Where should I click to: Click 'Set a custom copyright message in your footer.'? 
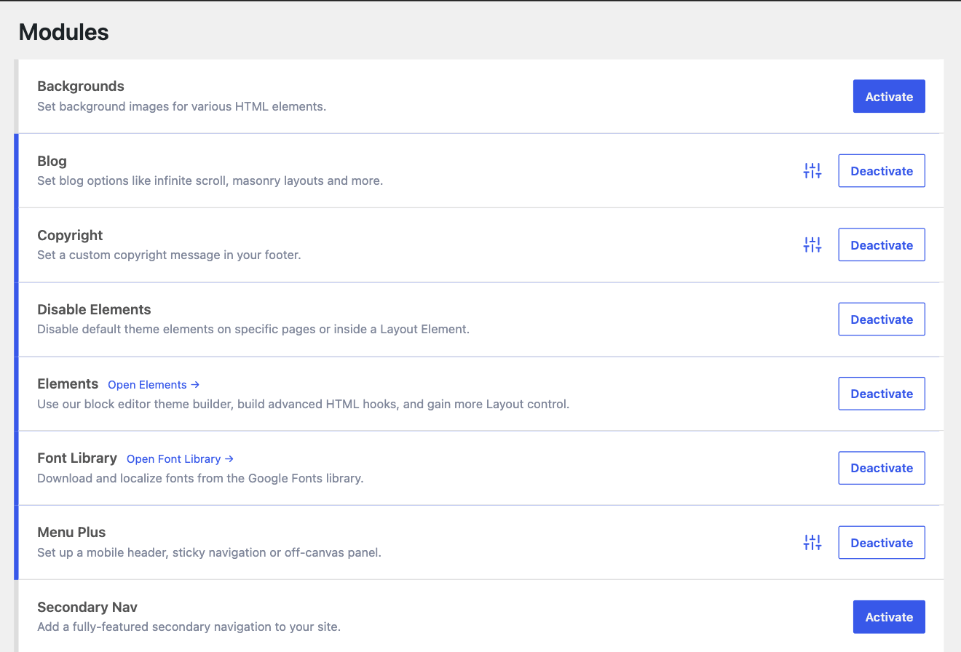click(169, 255)
